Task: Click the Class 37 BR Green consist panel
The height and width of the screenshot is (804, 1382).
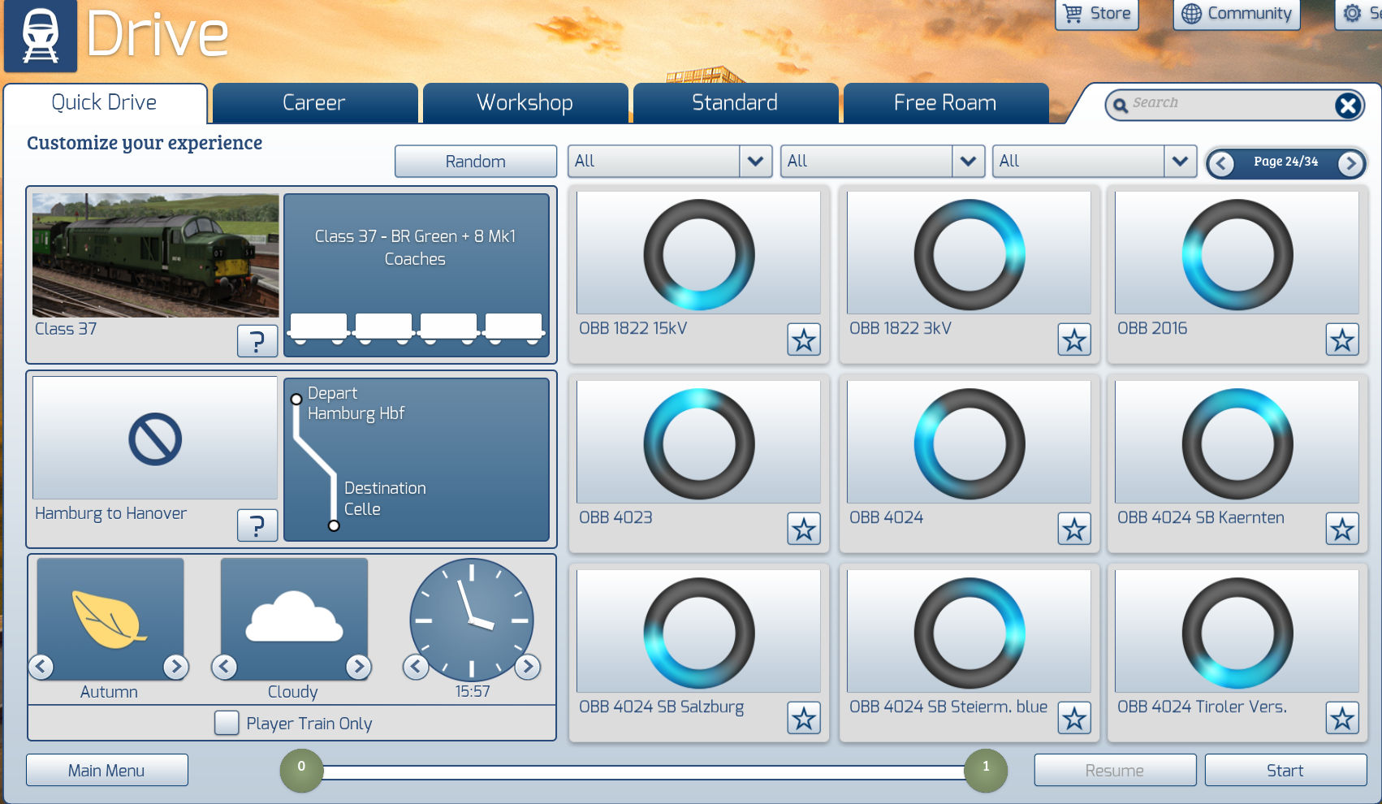Action: click(x=417, y=274)
